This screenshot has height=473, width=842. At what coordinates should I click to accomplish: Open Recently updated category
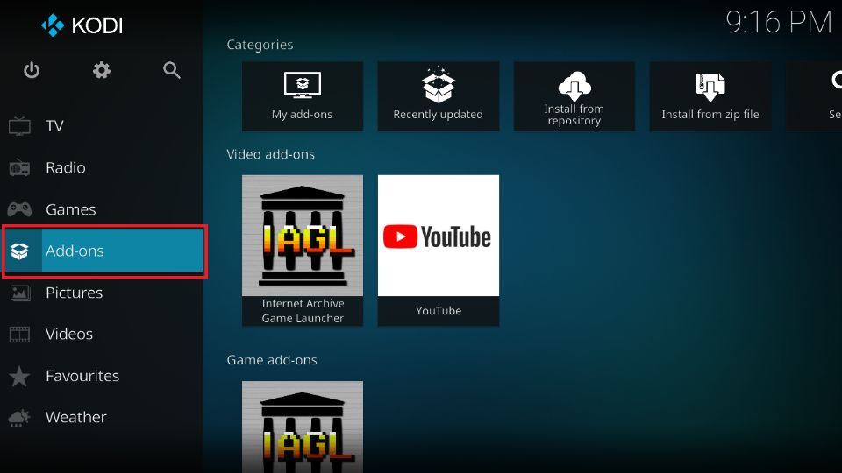(439, 96)
